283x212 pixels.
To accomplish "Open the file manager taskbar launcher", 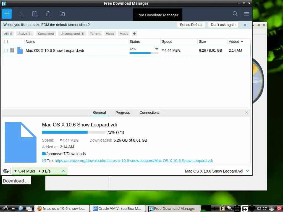I will [13, 209].
